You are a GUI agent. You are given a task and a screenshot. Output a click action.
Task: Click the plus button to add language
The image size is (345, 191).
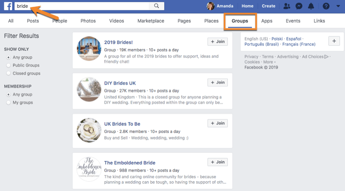pyautogui.click(x=334, y=41)
